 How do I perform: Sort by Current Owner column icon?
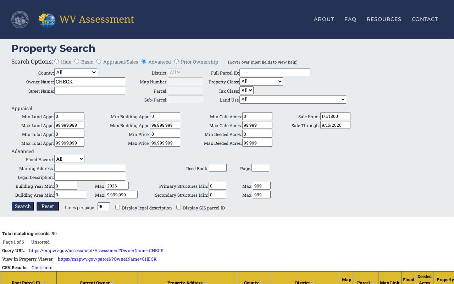click(113, 283)
